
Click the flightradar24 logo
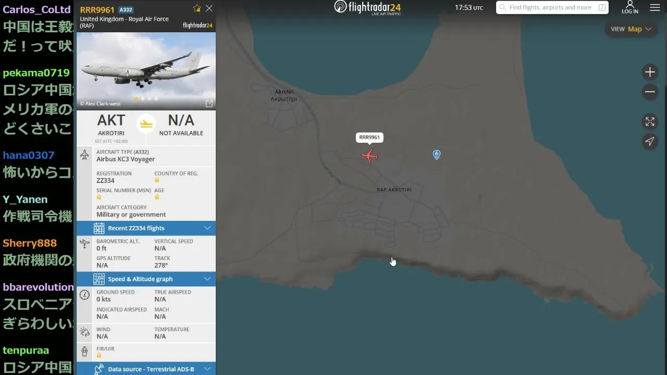click(367, 7)
